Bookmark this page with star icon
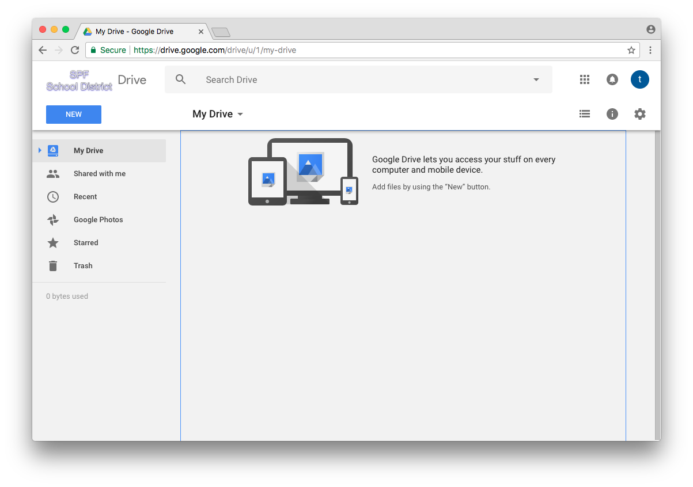The height and width of the screenshot is (487, 693). tap(631, 50)
